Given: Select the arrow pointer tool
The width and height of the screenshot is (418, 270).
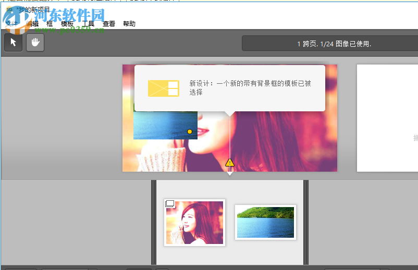Looking at the screenshot, I should (x=14, y=42).
